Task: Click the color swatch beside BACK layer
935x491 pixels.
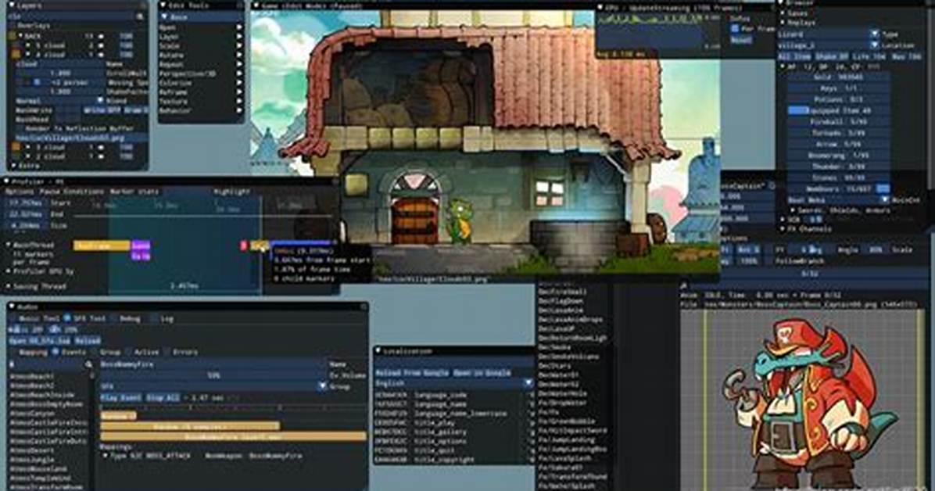Action: (13, 37)
